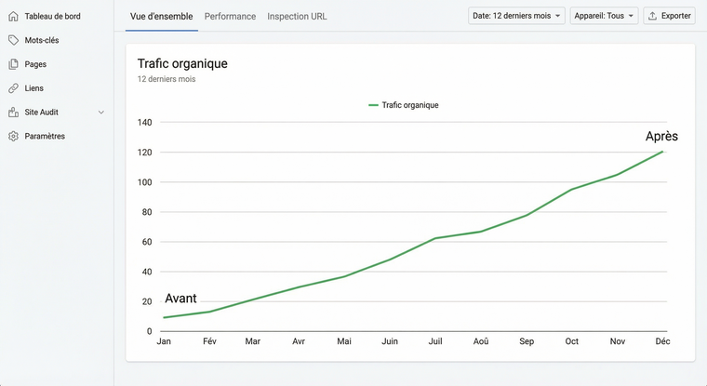This screenshot has height=386, width=707.
Task: Click the green legend line swatch
Action: point(373,105)
